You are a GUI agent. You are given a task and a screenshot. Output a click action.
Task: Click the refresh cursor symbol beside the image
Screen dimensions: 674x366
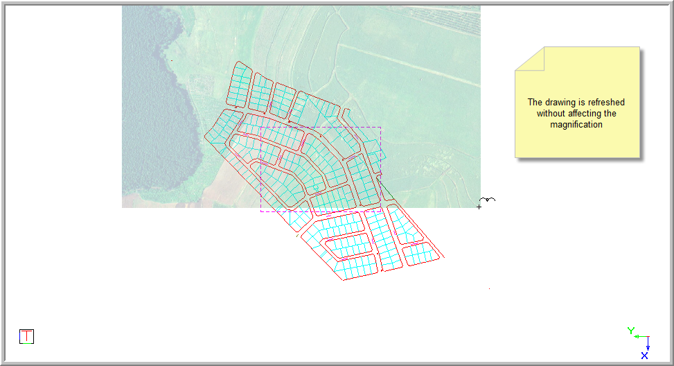pyautogui.click(x=487, y=200)
